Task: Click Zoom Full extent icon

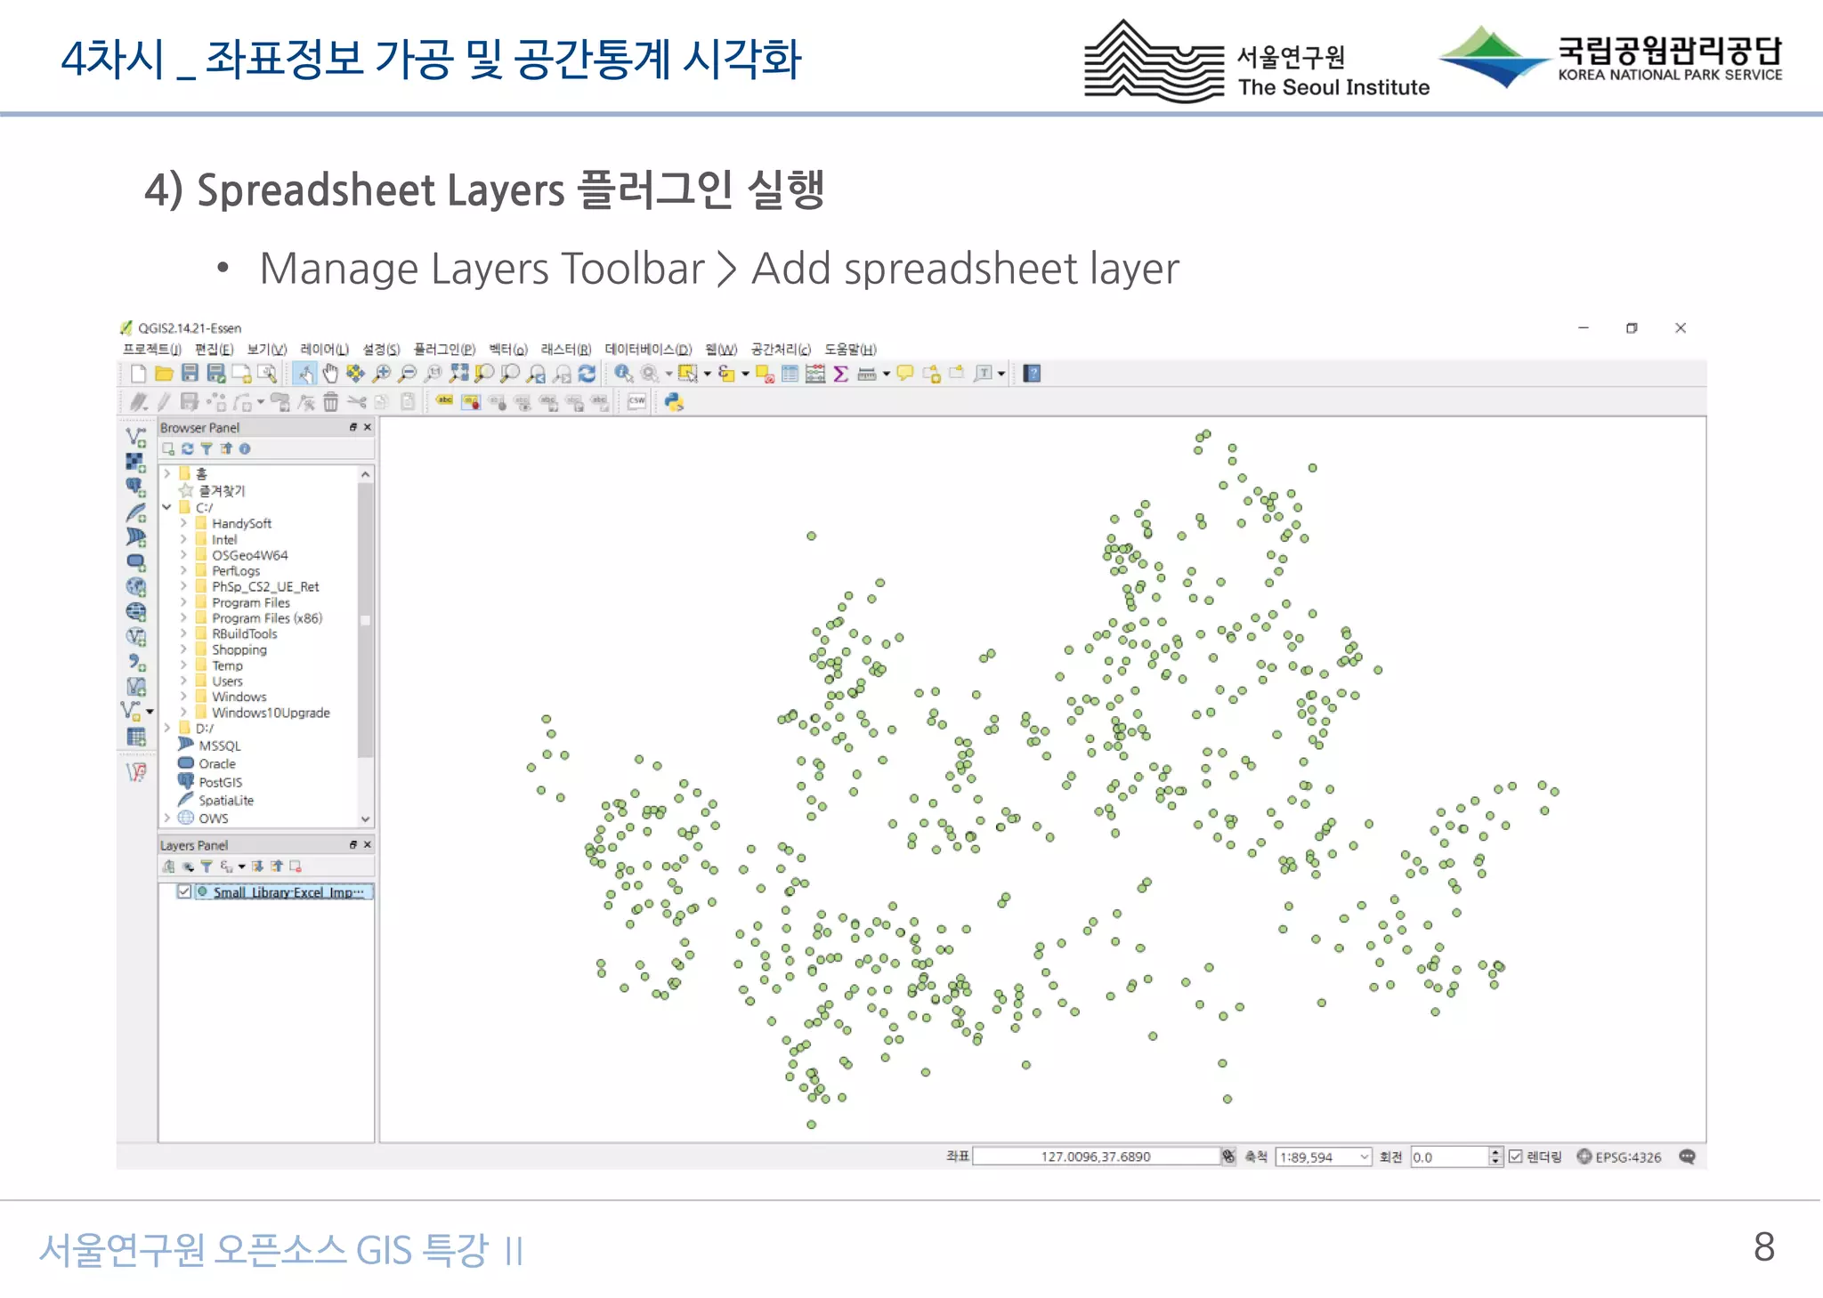Action: click(458, 374)
